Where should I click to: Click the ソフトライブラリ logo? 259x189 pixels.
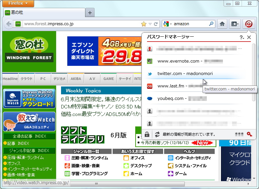click(x=83, y=135)
